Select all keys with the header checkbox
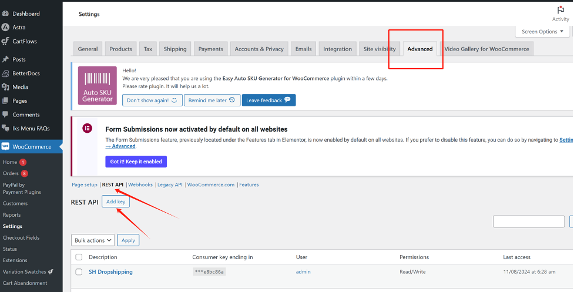This screenshot has height=292, width=574. [x=79, y=257]
